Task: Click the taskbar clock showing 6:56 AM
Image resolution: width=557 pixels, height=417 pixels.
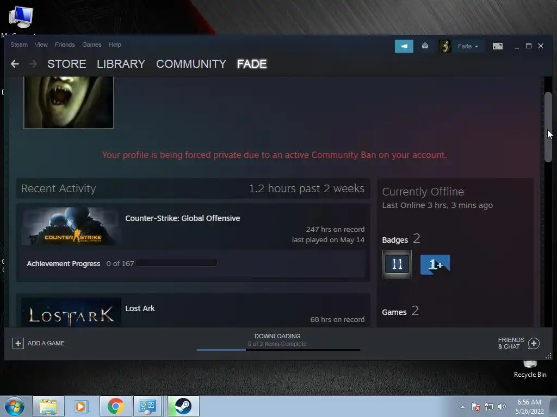Action: pos(529,406)
